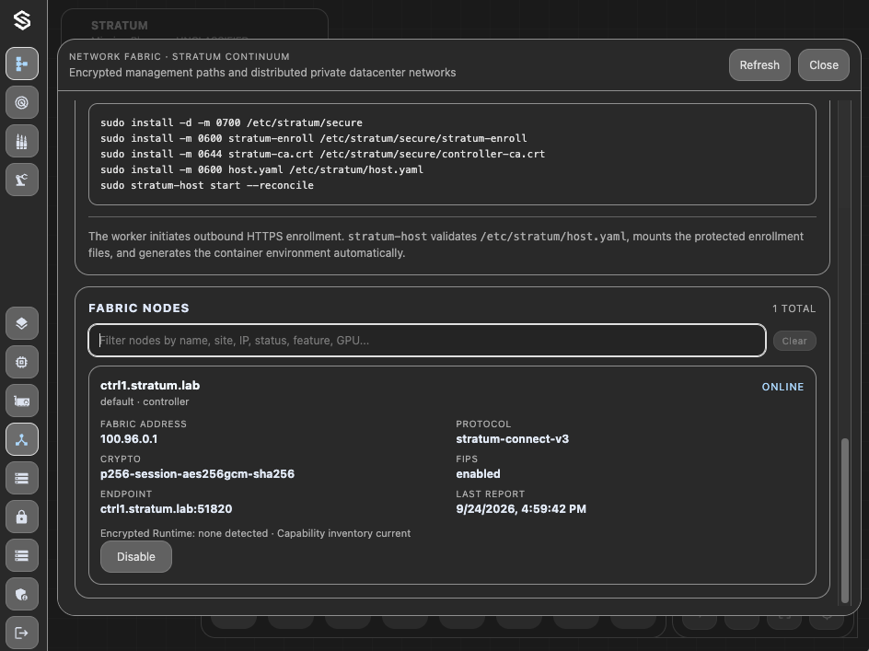Open the concentric target sidebar icon
The height and width of the screenshot is (651, 869).
pyautogui.click(x=21, y=102)
